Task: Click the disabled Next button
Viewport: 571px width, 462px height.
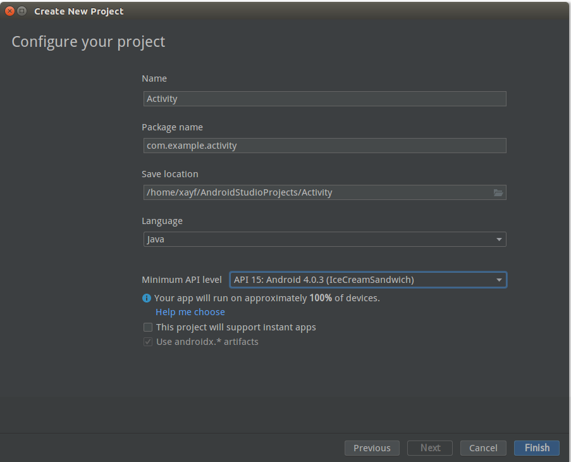Action: pos(430,448)
